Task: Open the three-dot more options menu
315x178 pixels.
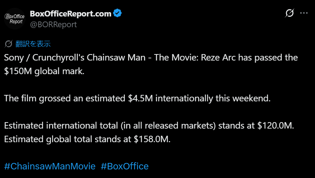Action: [x=304, y=13]
